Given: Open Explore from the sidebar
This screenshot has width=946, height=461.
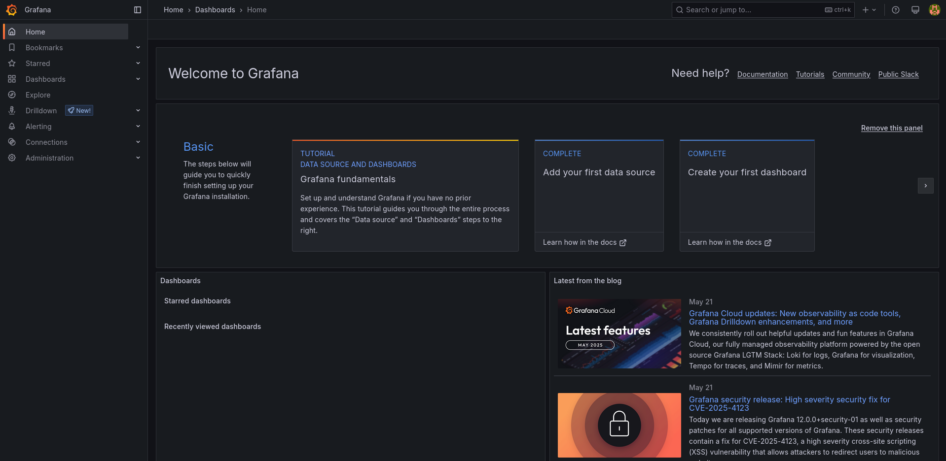Looking at the screenshot, I should (x=38, y=95).
